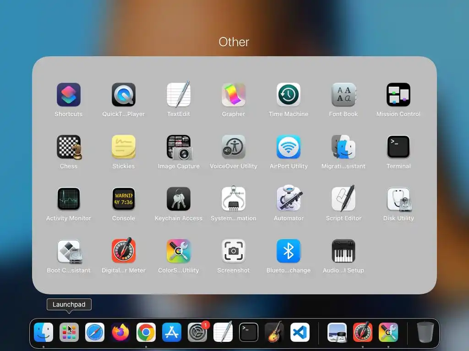Open Terminal from the Dock
The width and height of the screenshot is (469, 351).
point(249,332)
